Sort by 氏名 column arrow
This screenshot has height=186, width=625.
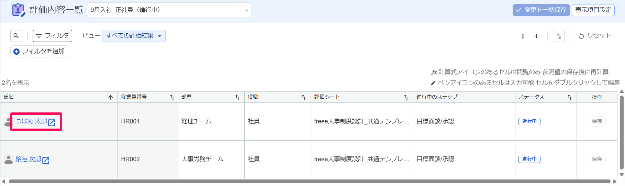pos(111,97)
